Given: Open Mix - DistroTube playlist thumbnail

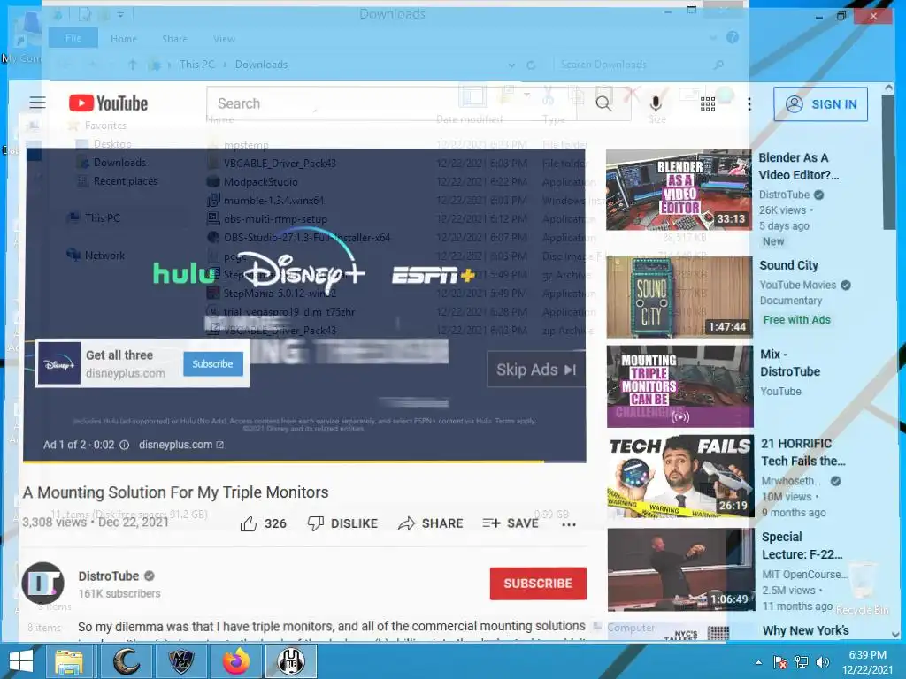Looking at the screenshot, I should (x=679, y=386).
